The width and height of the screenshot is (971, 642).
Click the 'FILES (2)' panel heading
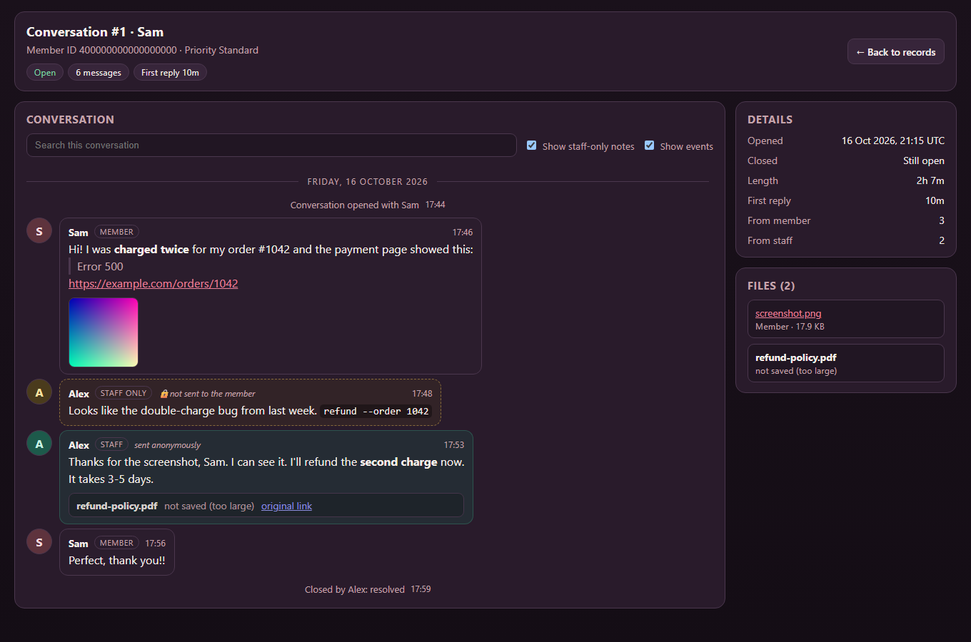pos(771,285)
